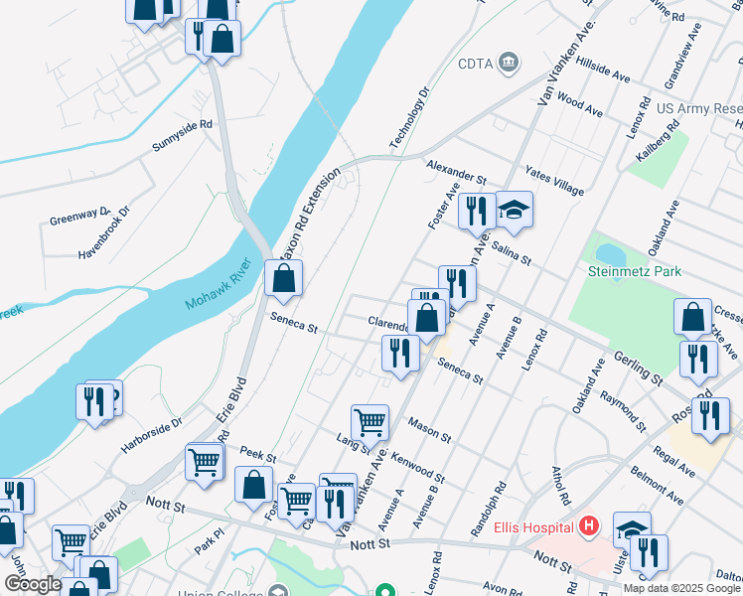Open the shopping bag marker near Maxon Rd Extension
Image resolution: width=743 pixels, height=596 pixels.
(283, 280)
